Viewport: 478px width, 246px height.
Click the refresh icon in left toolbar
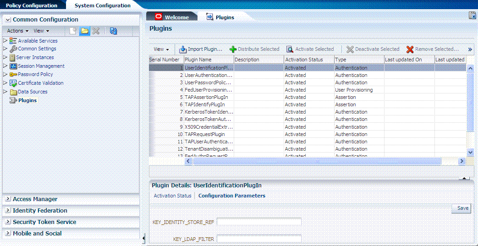pos(113,31)
